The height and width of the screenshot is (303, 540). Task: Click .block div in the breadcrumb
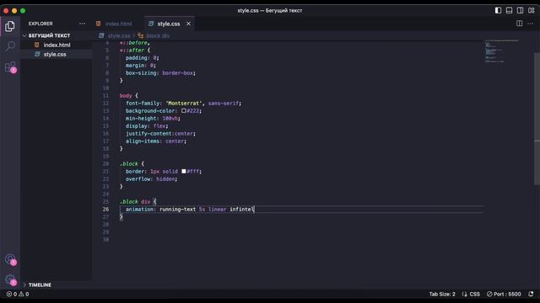click(158, 35)
